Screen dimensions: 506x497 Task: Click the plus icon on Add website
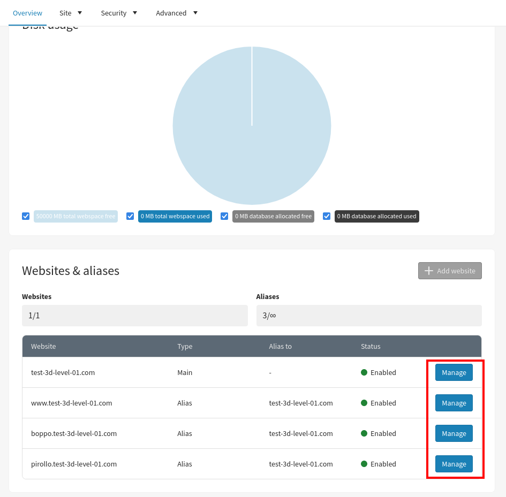point(428,271)
